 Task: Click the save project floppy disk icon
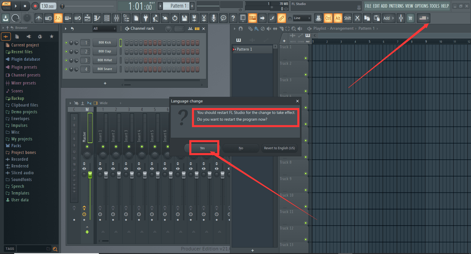(x=185, y=18)
